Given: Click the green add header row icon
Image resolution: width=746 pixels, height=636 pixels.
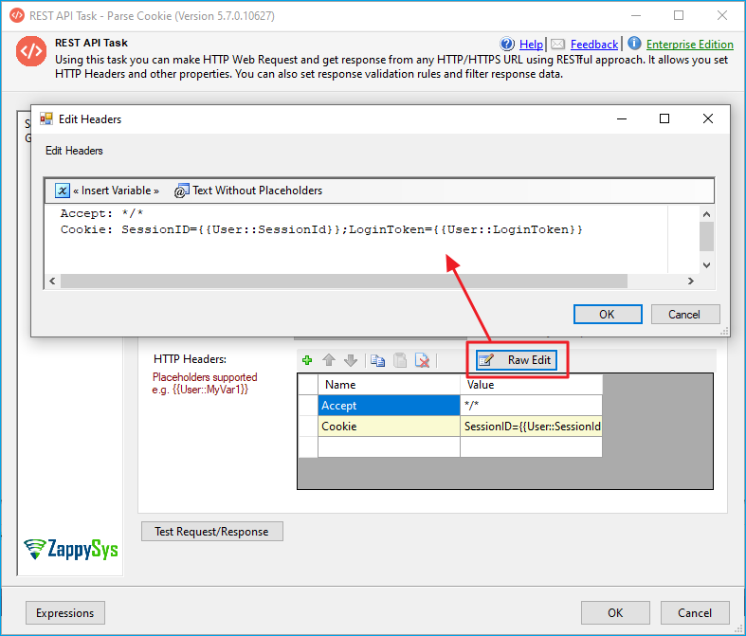Looking at the screenshot, I should (306, 360).
